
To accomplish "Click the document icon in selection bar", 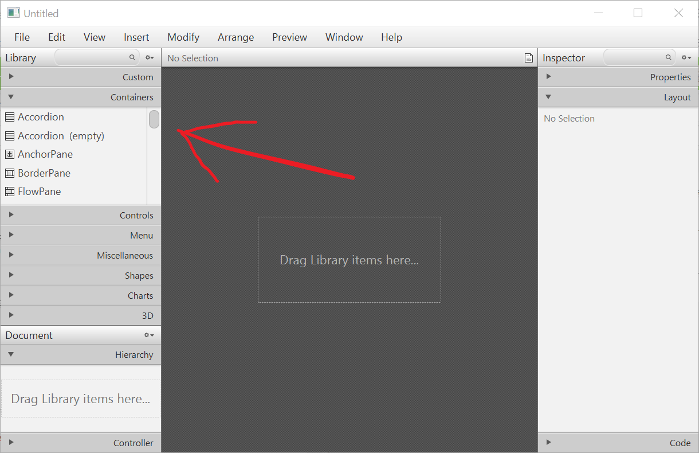I will (529, 58).
